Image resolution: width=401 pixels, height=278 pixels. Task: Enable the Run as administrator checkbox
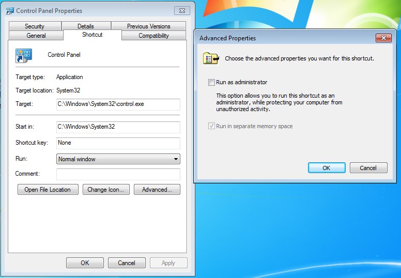click(211, 82)
